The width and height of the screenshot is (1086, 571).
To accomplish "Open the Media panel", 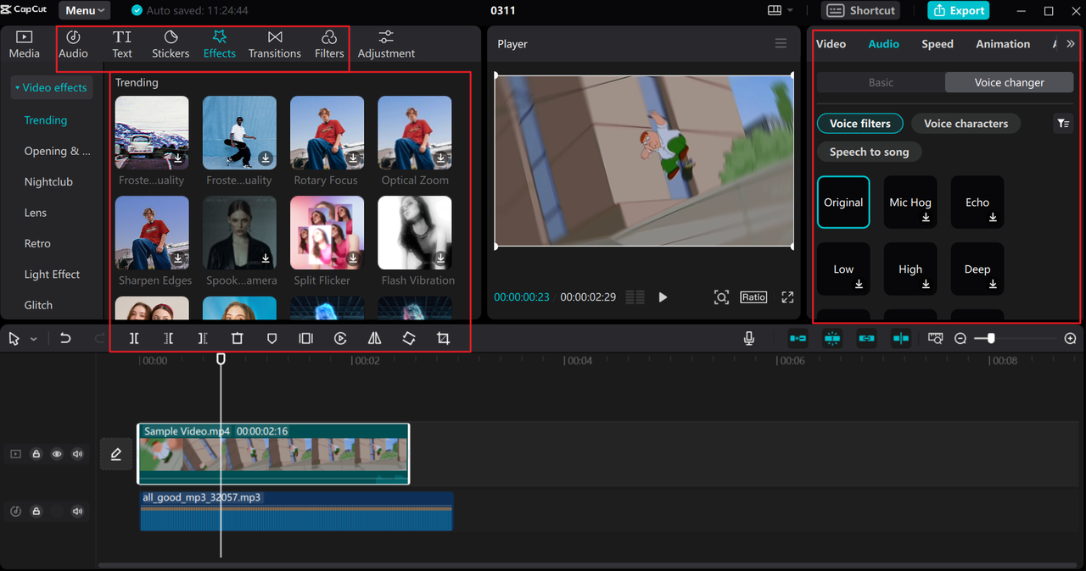I will 24,45.
